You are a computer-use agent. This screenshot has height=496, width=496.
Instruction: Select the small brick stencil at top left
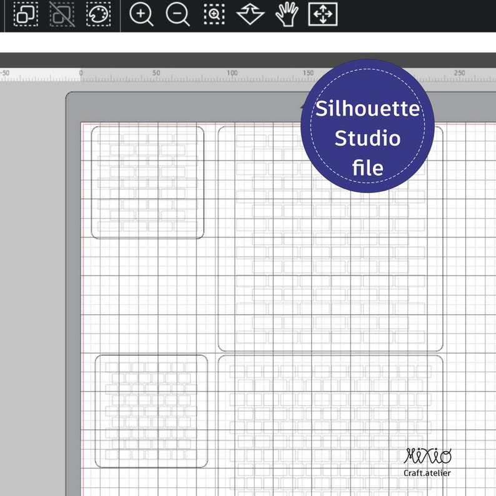[147, 182]
